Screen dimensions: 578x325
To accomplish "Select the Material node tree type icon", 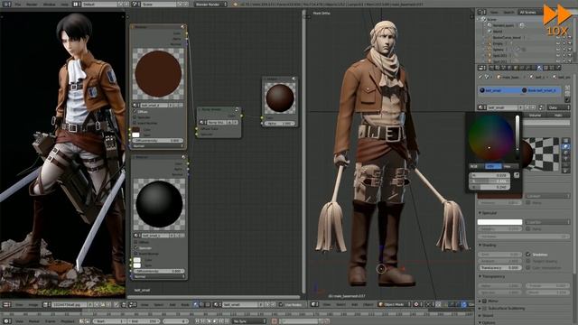I will (x=195, y=304).
